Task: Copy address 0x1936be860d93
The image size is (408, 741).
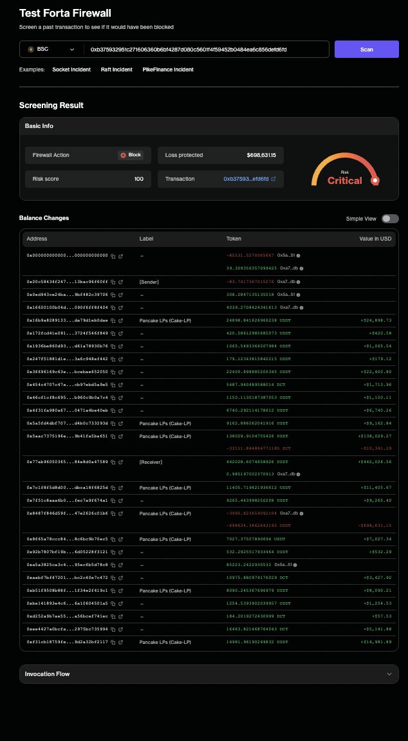Action: tap(113, 346)
